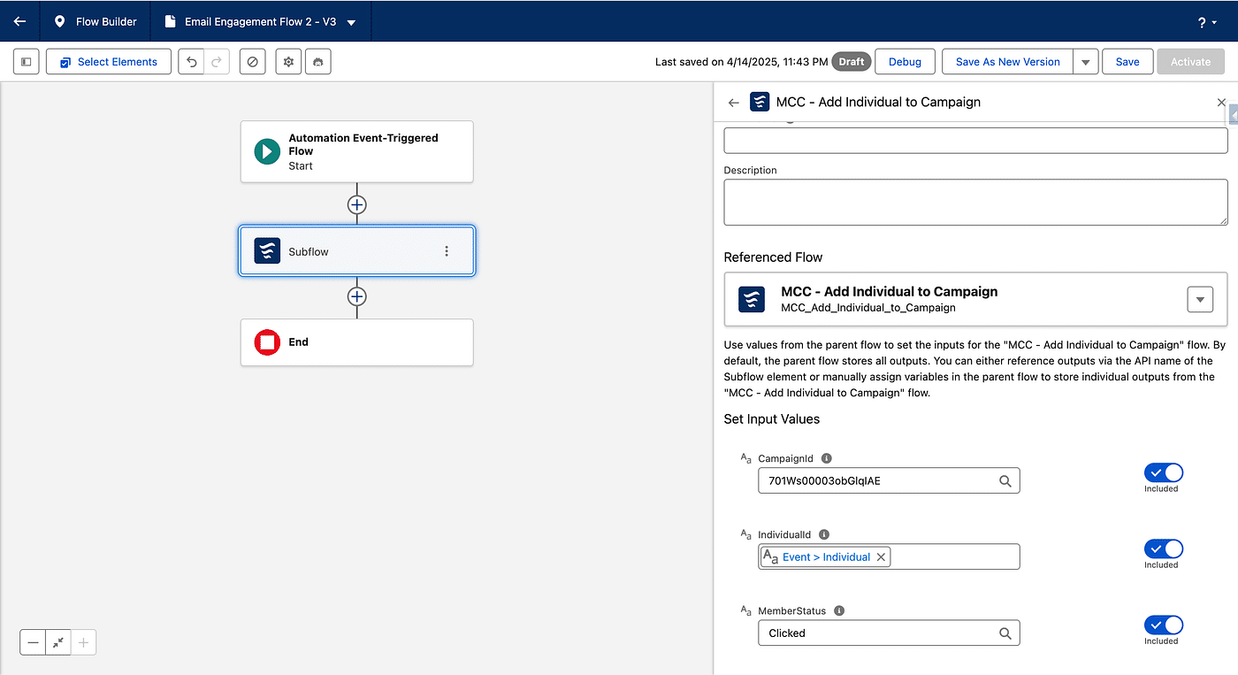Open Subflow element three-dot menu
The height and width of the screenshot is (675, 1238).
pyautogui.click(x=447, y=251)
